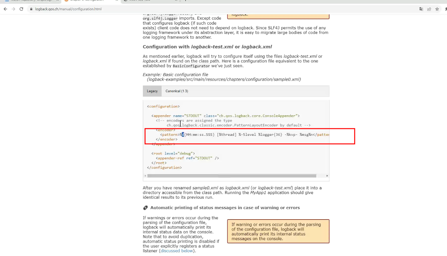Click the <appender-ref ref="STDOUT" /> line
447x256 pixels.
click(x=187, y=158)
